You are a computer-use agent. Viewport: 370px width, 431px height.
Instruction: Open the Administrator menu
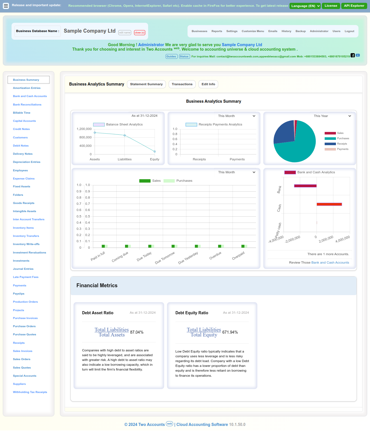click(319, 31)
